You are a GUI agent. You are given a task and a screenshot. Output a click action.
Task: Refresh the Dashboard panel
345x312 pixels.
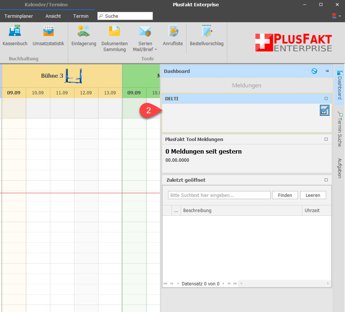tap(314, 71)
